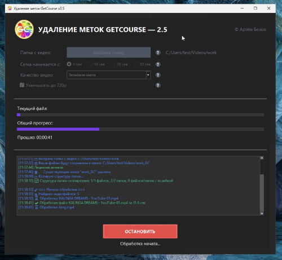Open help icon beside 720p downscale option

pos(158,85)
